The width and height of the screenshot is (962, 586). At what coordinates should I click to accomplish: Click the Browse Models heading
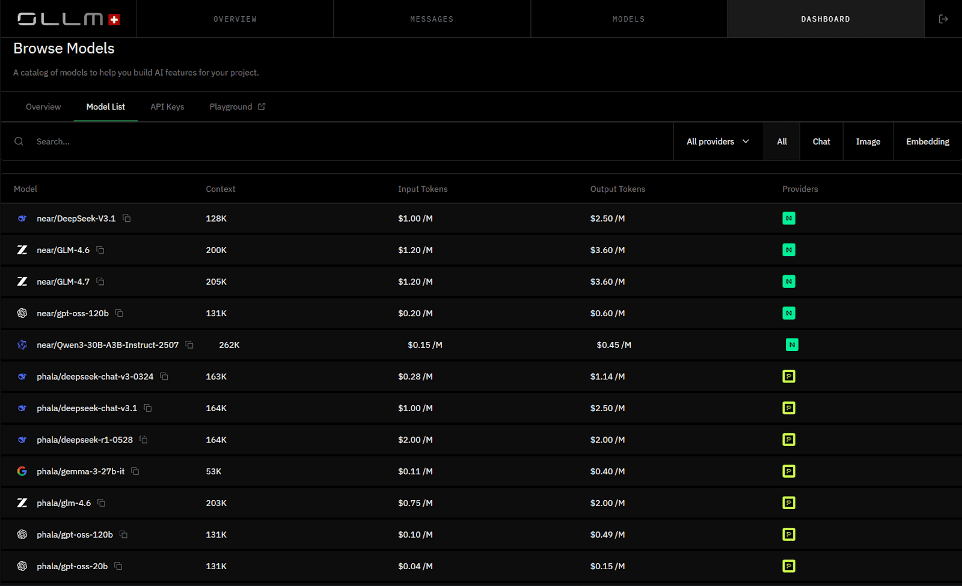click(64, 48)
